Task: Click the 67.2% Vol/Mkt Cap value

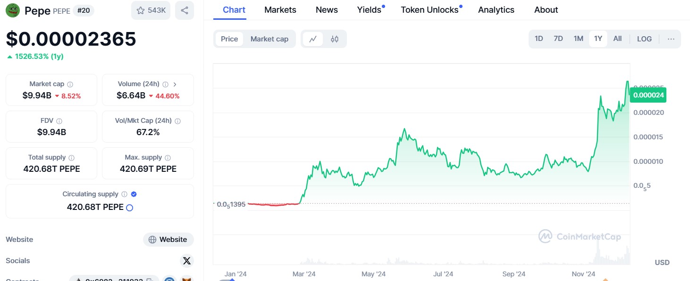Action: tap(148, 132)
